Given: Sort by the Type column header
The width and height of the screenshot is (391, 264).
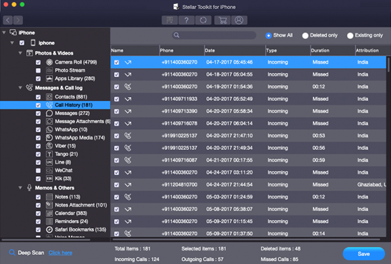Looking at the screenshot, I should pos(288,50).
